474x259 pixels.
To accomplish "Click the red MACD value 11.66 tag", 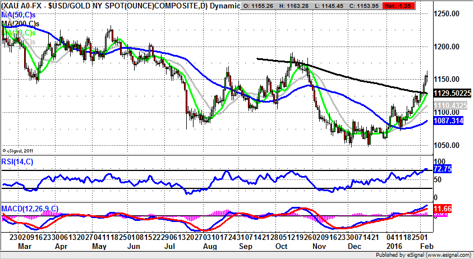I will pos(439,207).
